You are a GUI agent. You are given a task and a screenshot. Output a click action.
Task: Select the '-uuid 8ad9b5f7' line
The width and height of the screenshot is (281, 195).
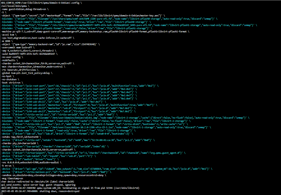click(x=30, y=54)
